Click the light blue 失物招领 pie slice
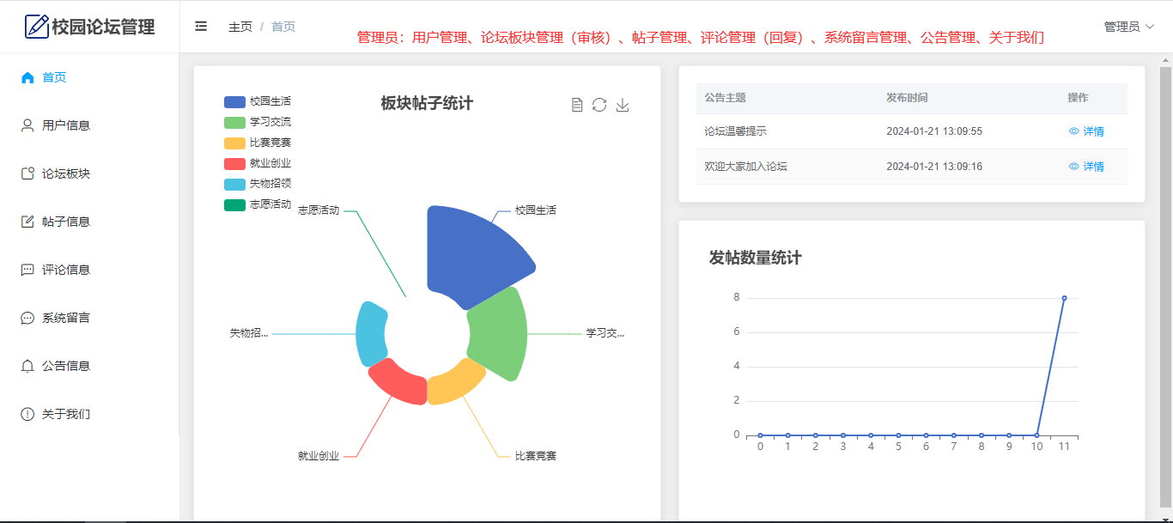Viewport: 1173px width, 523px height. [370, 334]
